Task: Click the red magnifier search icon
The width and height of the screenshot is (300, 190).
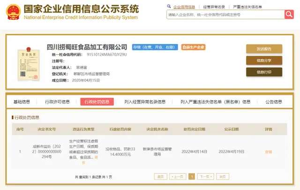Action: 289,15
